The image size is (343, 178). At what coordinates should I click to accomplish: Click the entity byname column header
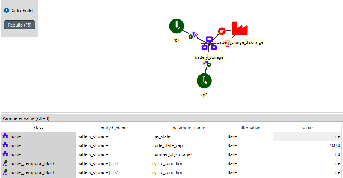[x=113, y=128]
